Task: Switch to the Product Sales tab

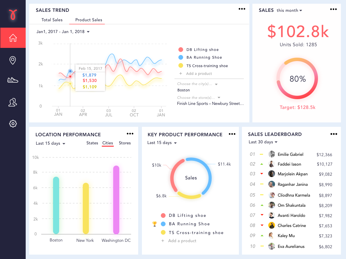Action: (89, 20)
